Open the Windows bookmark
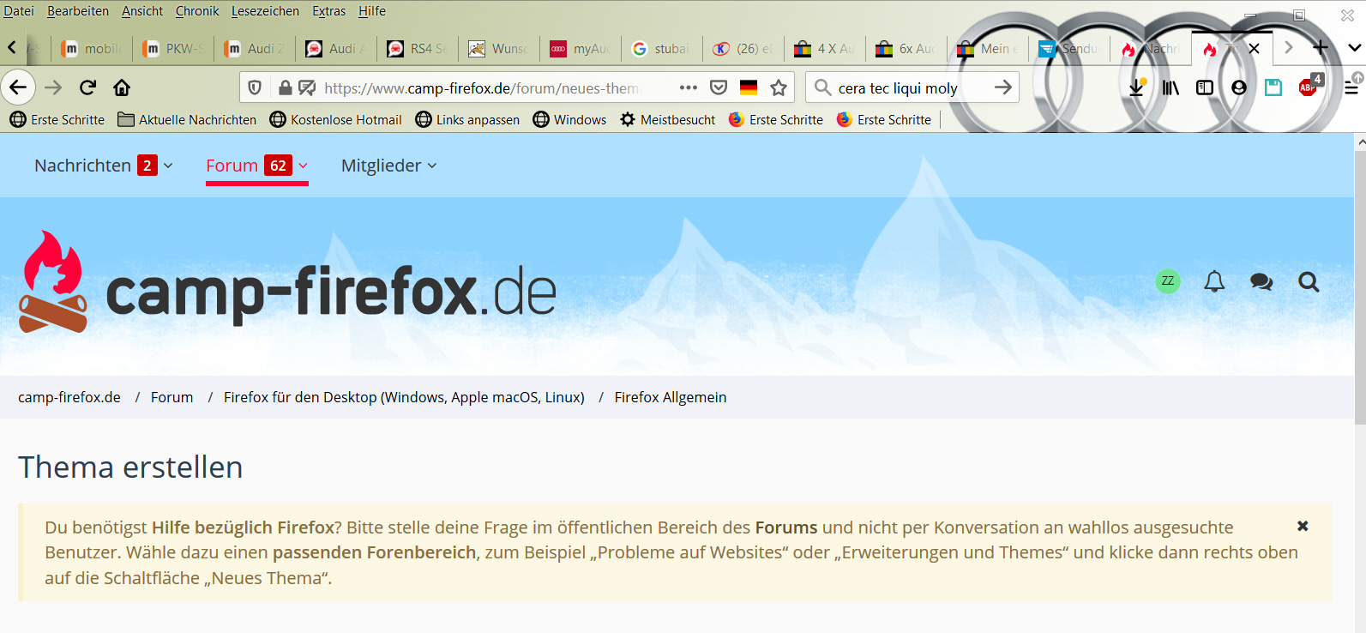 coord(569,120)
